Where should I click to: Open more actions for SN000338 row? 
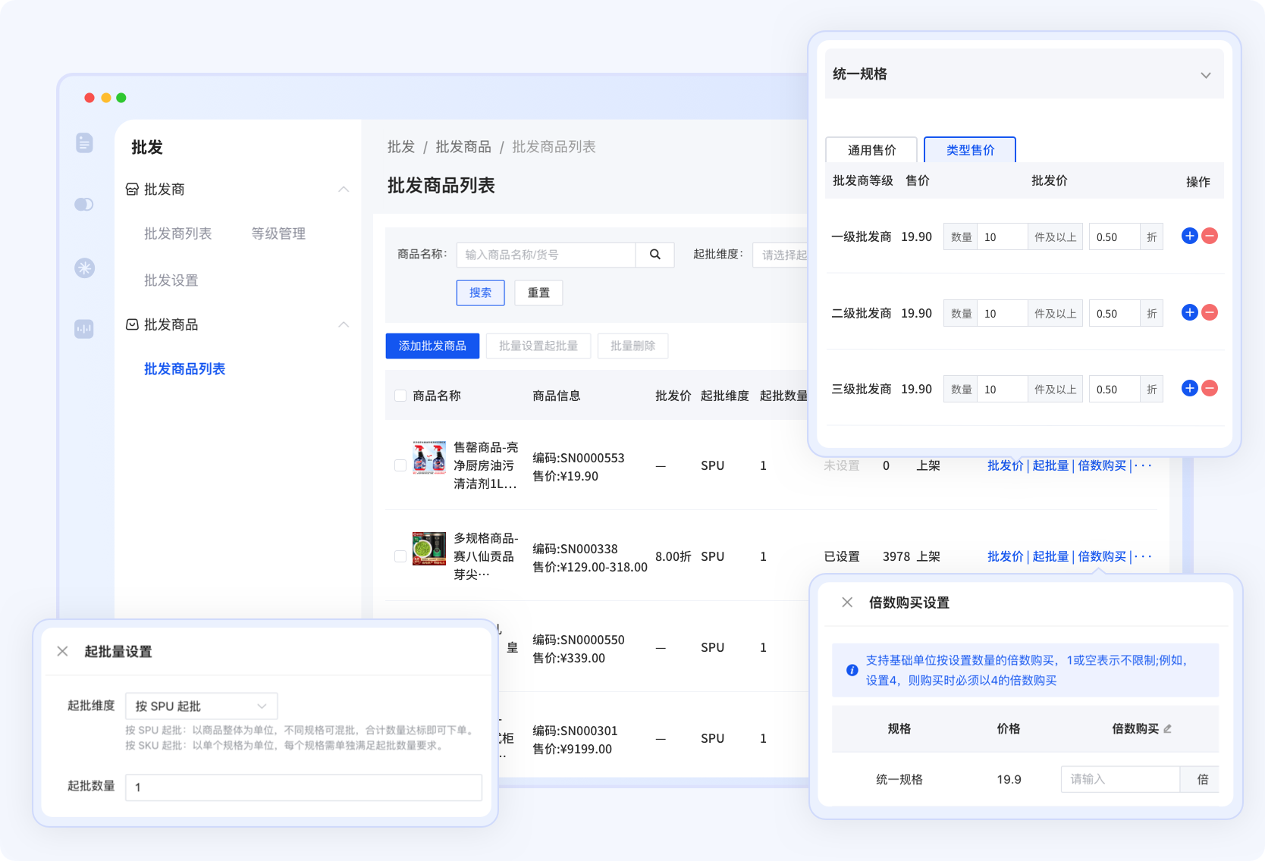pyautogui.click(x=1143, y=556)
